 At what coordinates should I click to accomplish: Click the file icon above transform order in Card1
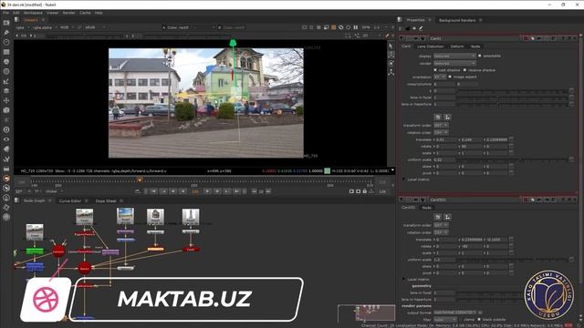pyautogui.click(x=438, y=118)
